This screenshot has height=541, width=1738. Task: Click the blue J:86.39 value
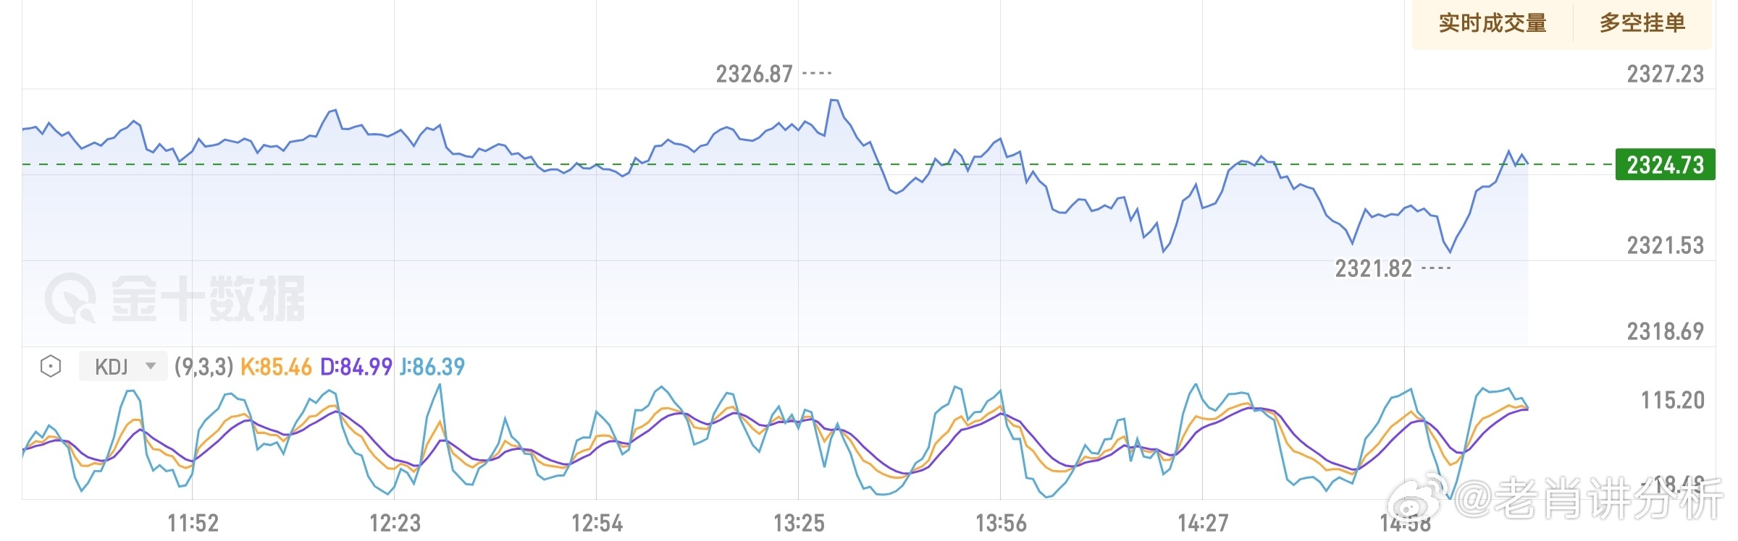pos(432,367)
